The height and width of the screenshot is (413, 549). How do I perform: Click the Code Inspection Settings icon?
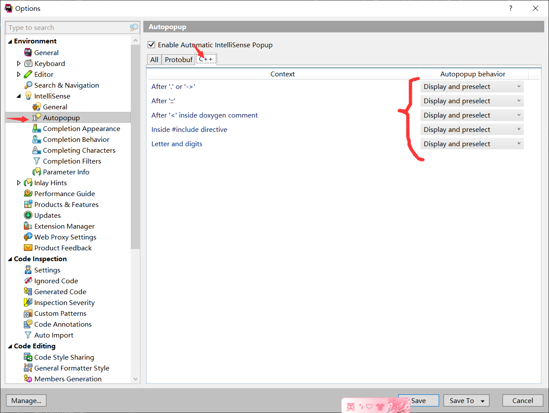[28, 270]
